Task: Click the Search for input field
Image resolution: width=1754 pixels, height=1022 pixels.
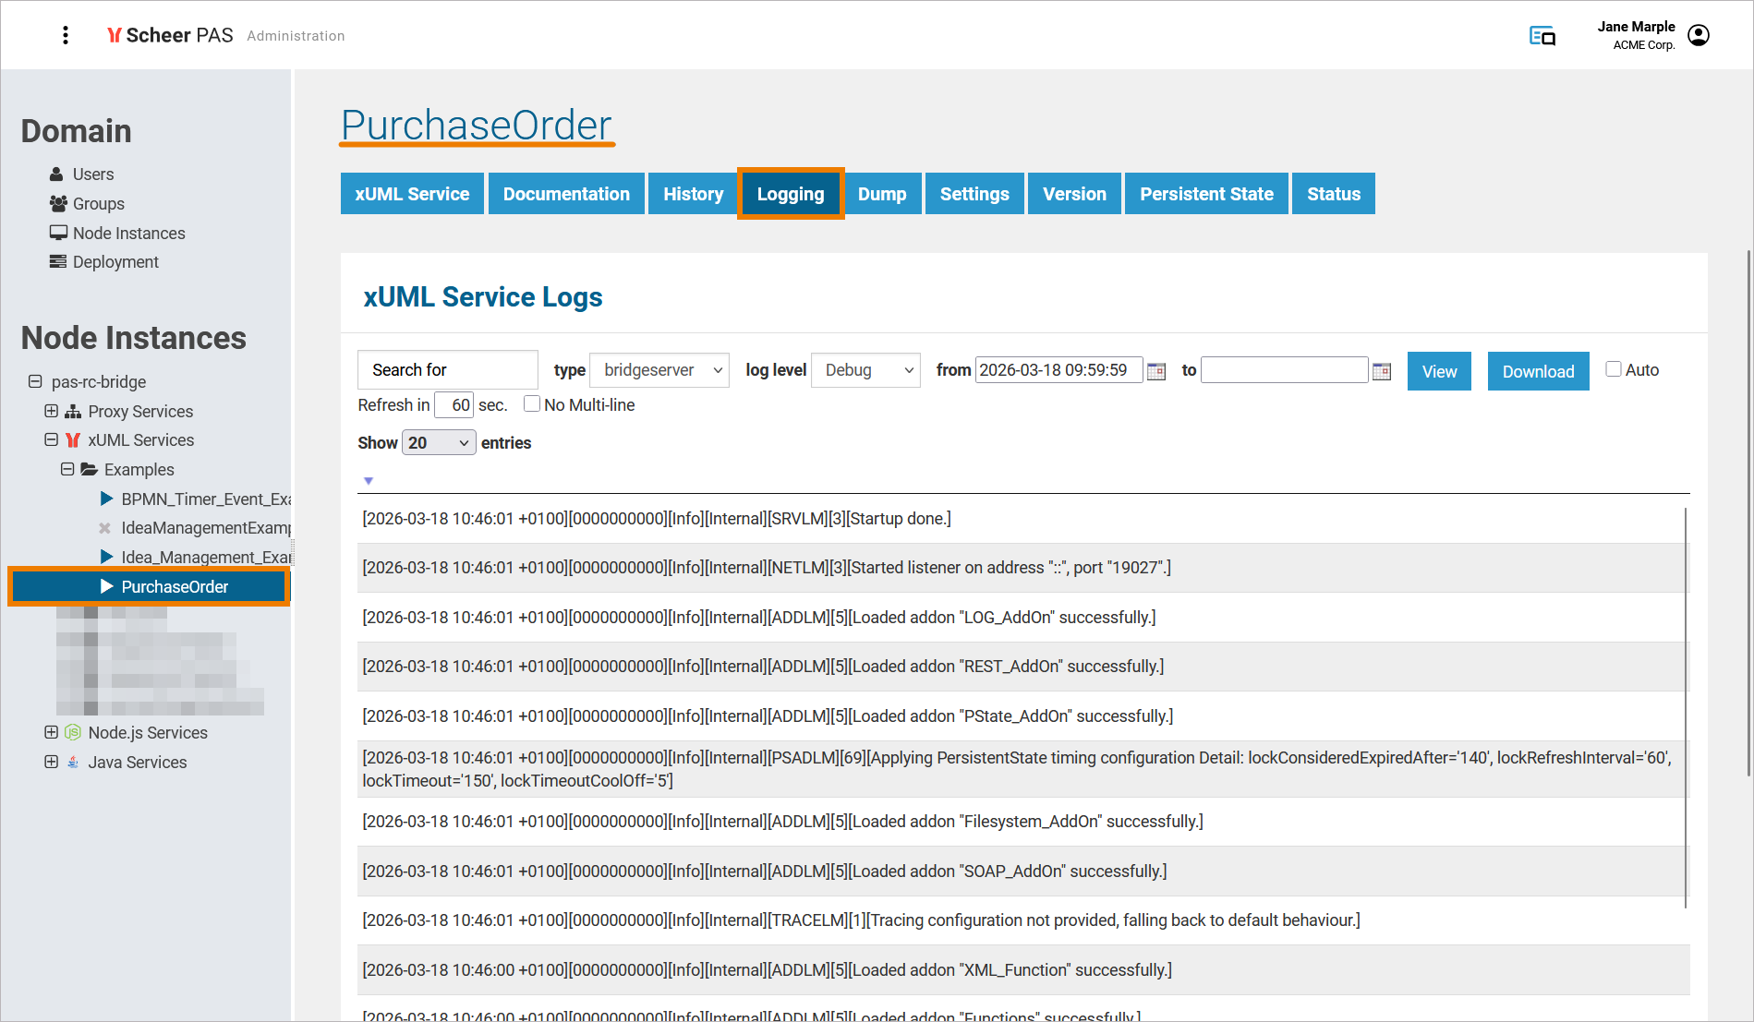Action: coord(447,370)
